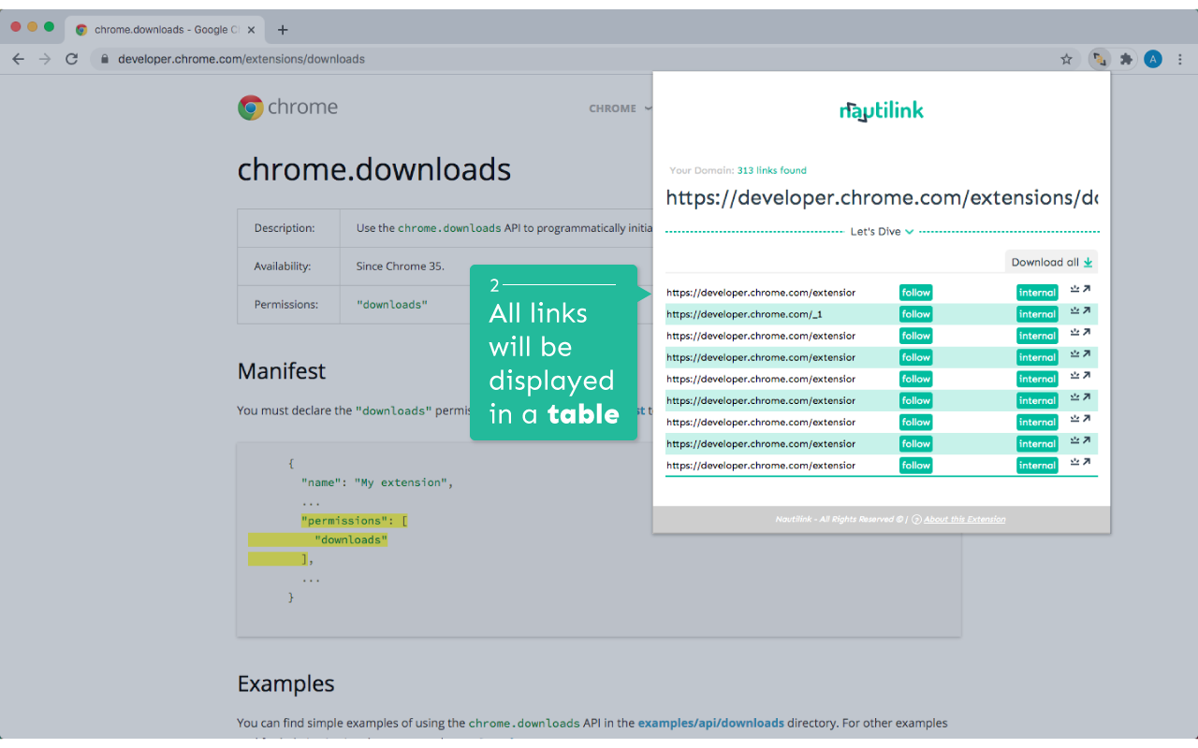This screenshot has width=1198, height=748.
Task: Open the Chrome extensions puzzle icon
Action: click(1126, 59)
